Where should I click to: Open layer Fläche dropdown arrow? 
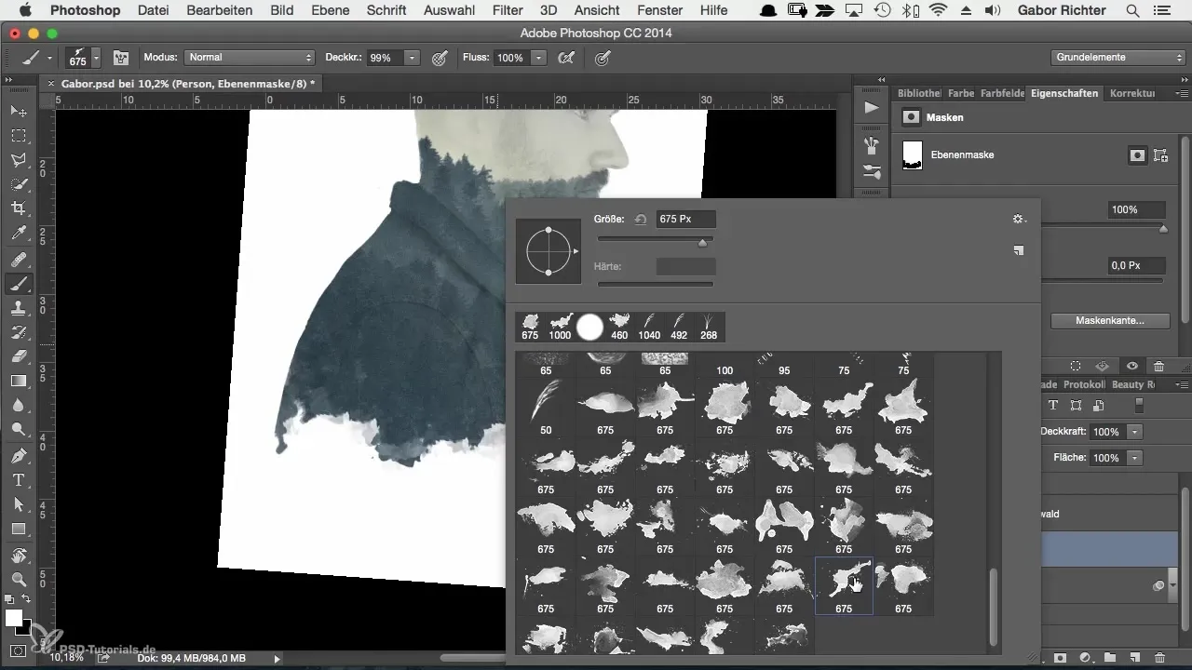tap(1134, 459)
